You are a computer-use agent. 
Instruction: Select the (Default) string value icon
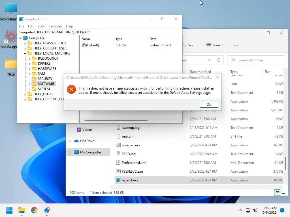pos(83,45)
